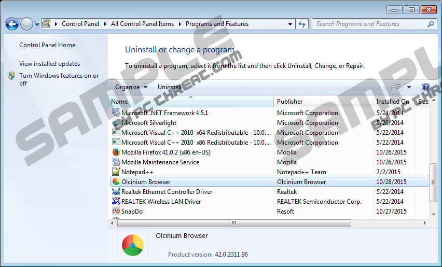Click the Olcinium Browser list icon
Viewport: 442px width, 267px height.
point(116,181)
